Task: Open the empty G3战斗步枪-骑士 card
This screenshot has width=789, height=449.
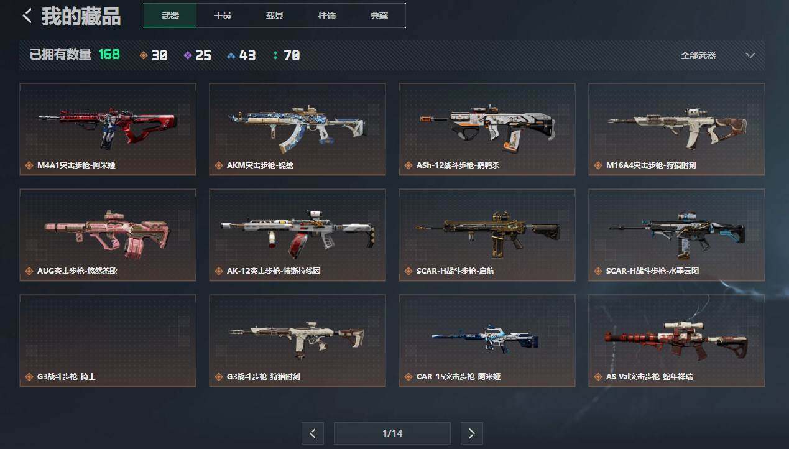Action: pyautogui.click(x=108, y=341)
